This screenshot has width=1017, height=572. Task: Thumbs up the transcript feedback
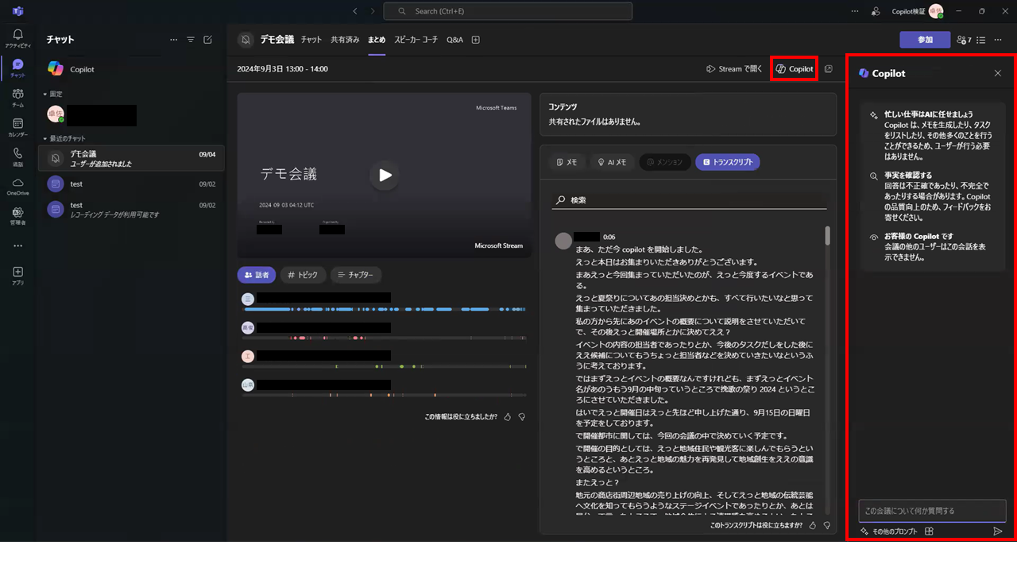[x=814, y=525]
